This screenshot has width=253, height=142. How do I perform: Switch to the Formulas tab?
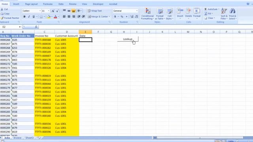(48, 4)
